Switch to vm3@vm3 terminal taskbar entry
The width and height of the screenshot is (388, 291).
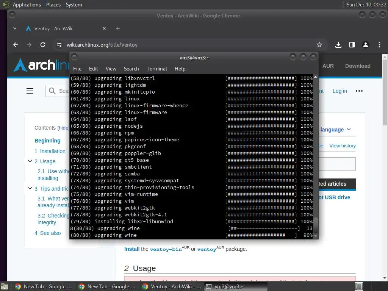pos(236,286)
